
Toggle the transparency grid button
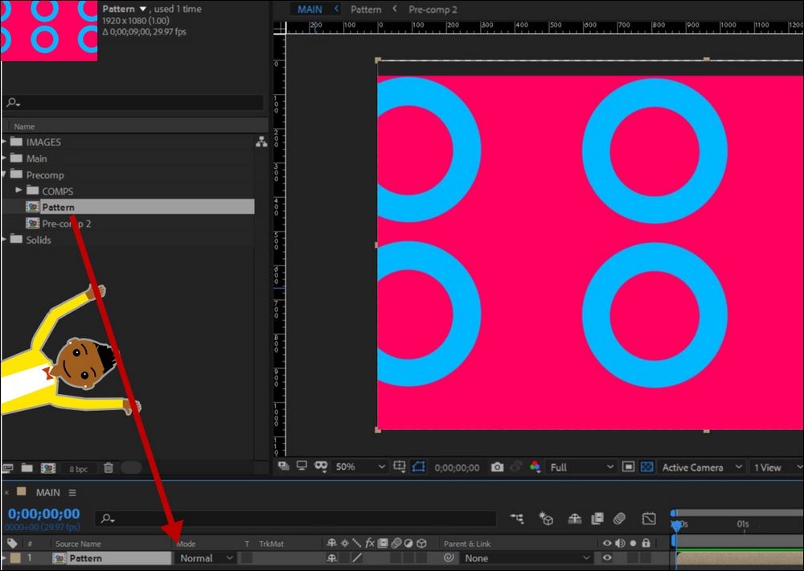(x=647, y=467)
